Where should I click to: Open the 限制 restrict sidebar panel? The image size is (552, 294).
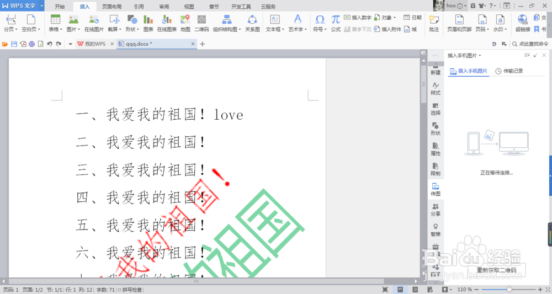point(436,169)
